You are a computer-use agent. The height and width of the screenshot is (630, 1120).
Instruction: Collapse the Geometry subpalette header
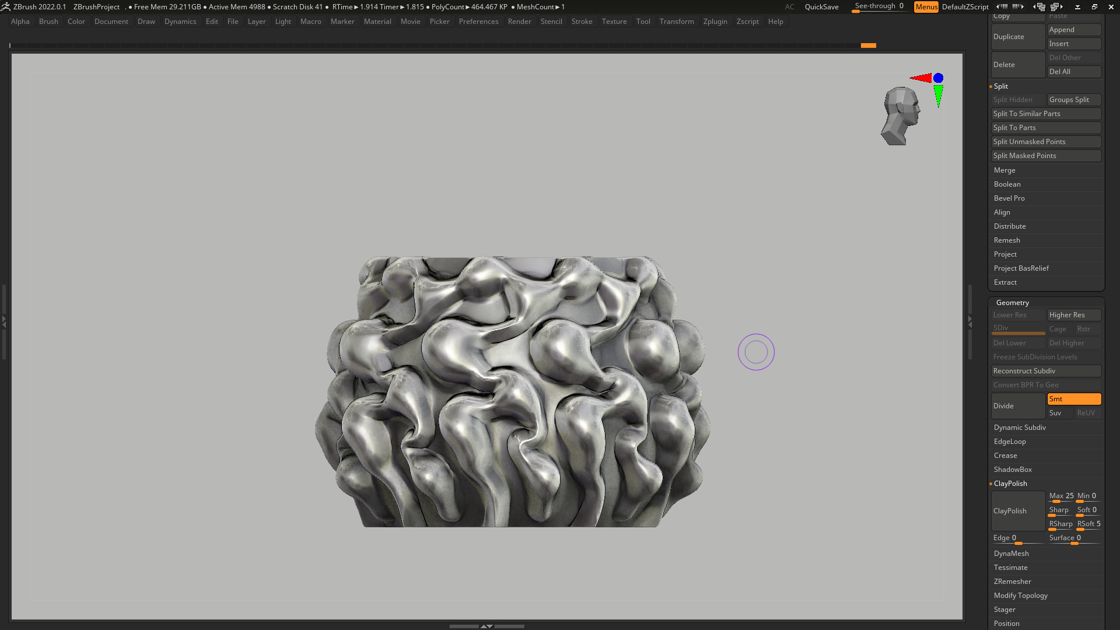coord(1012,303)
